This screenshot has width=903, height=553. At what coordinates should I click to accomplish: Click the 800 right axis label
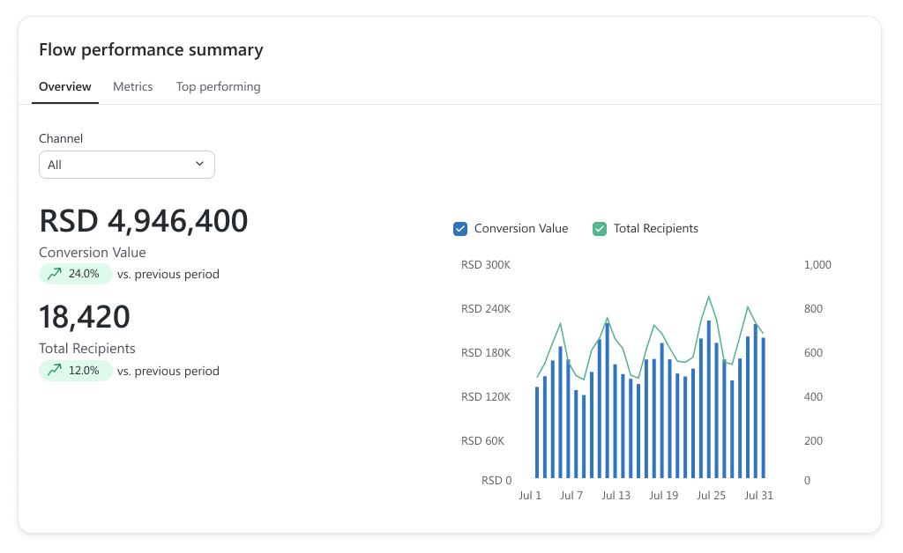pyautogui.click(x=813, y=309)
